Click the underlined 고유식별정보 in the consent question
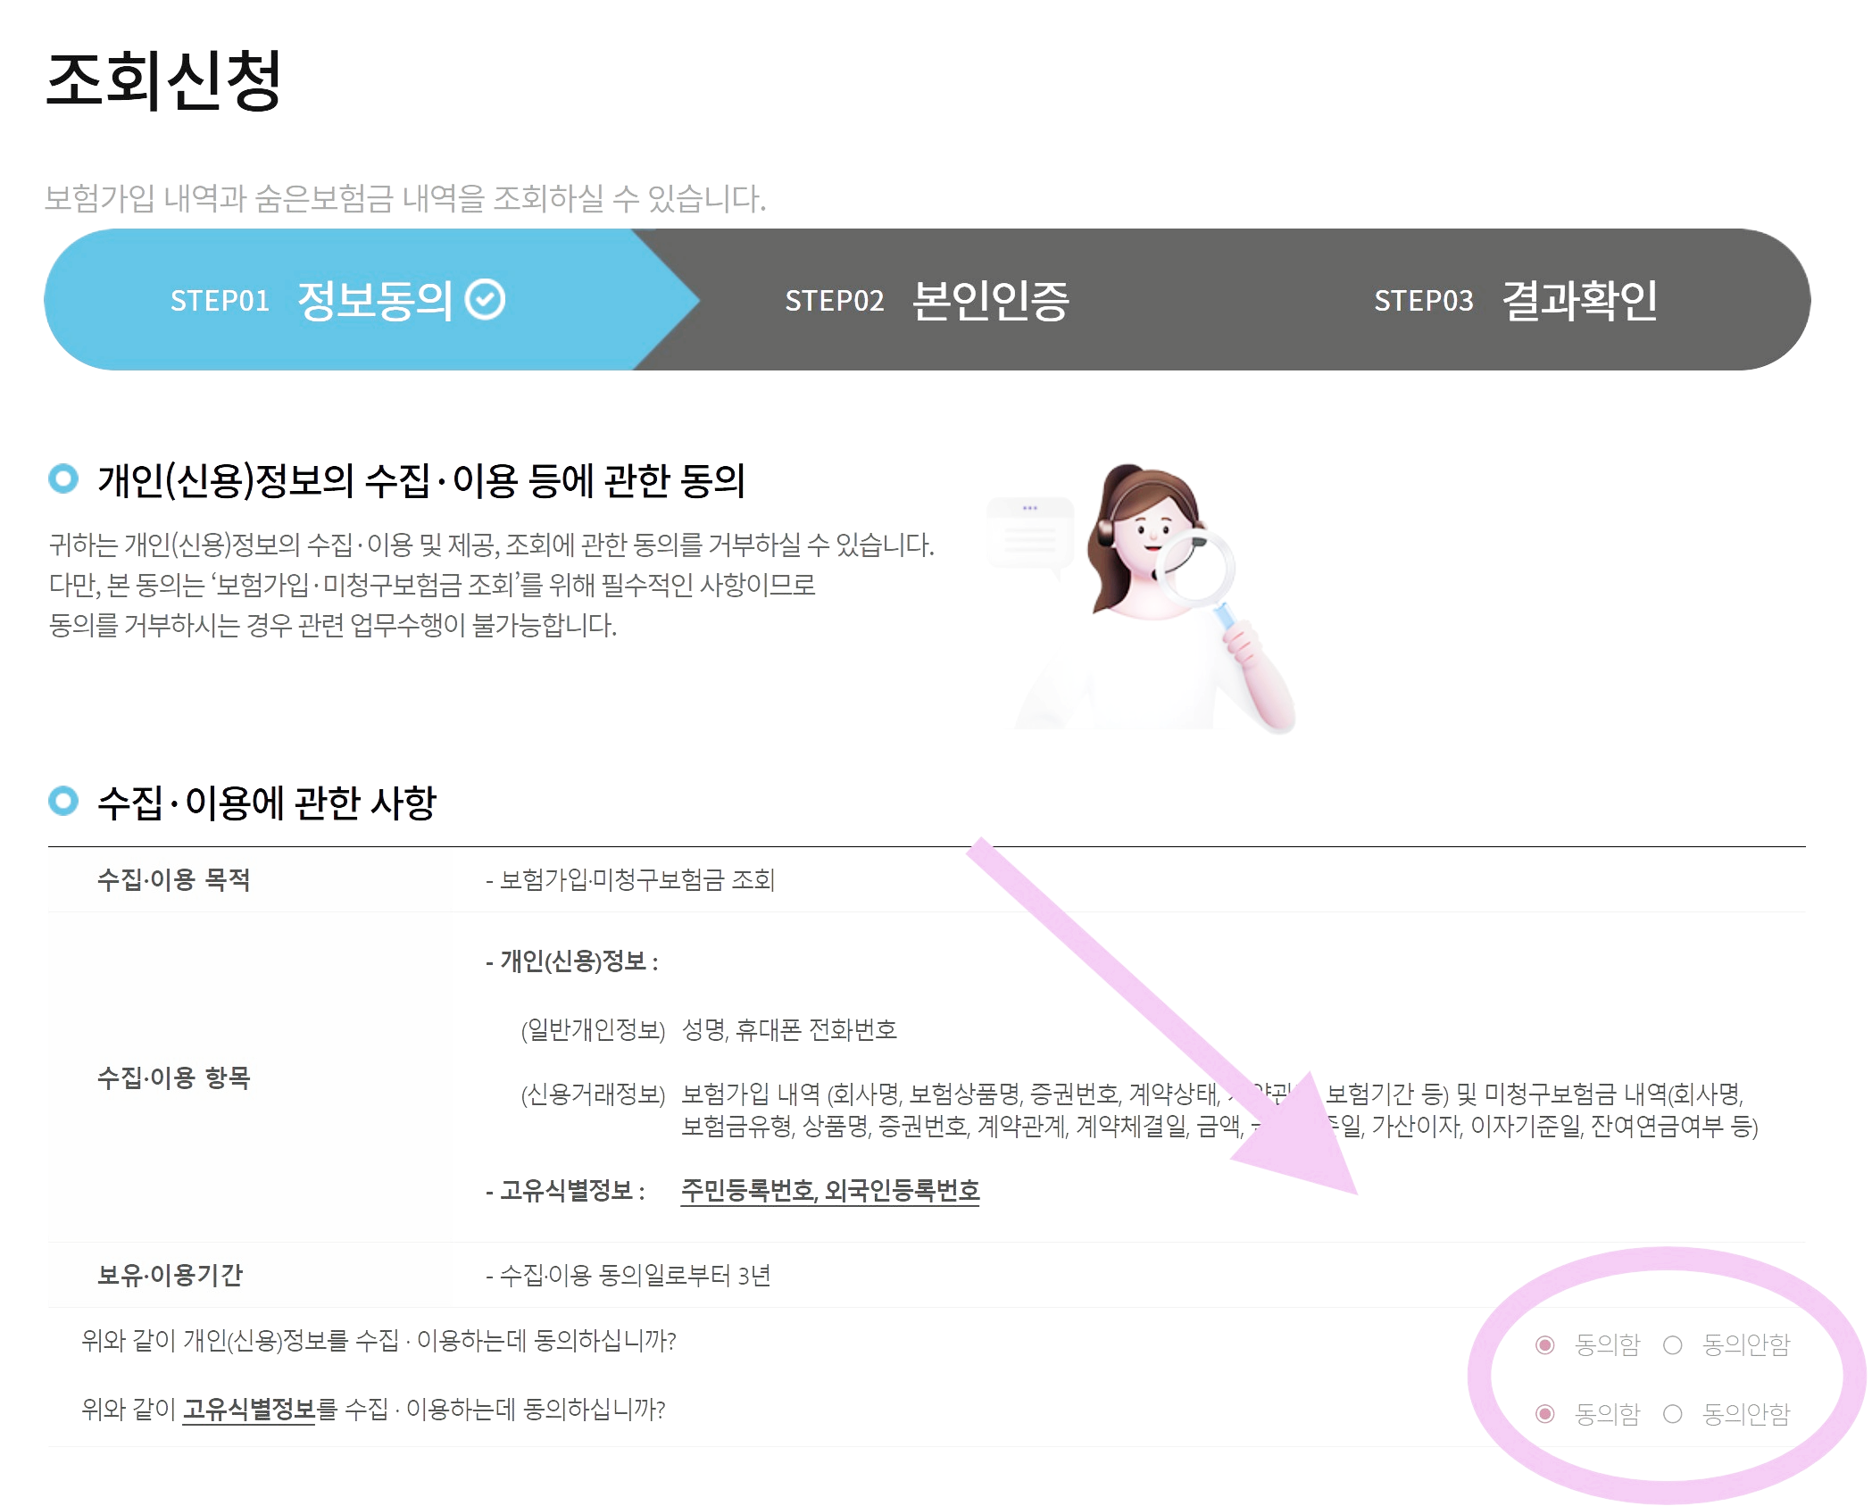Image resolution: width=1872 pixels, height=1506 pixels. point(249,1410)
